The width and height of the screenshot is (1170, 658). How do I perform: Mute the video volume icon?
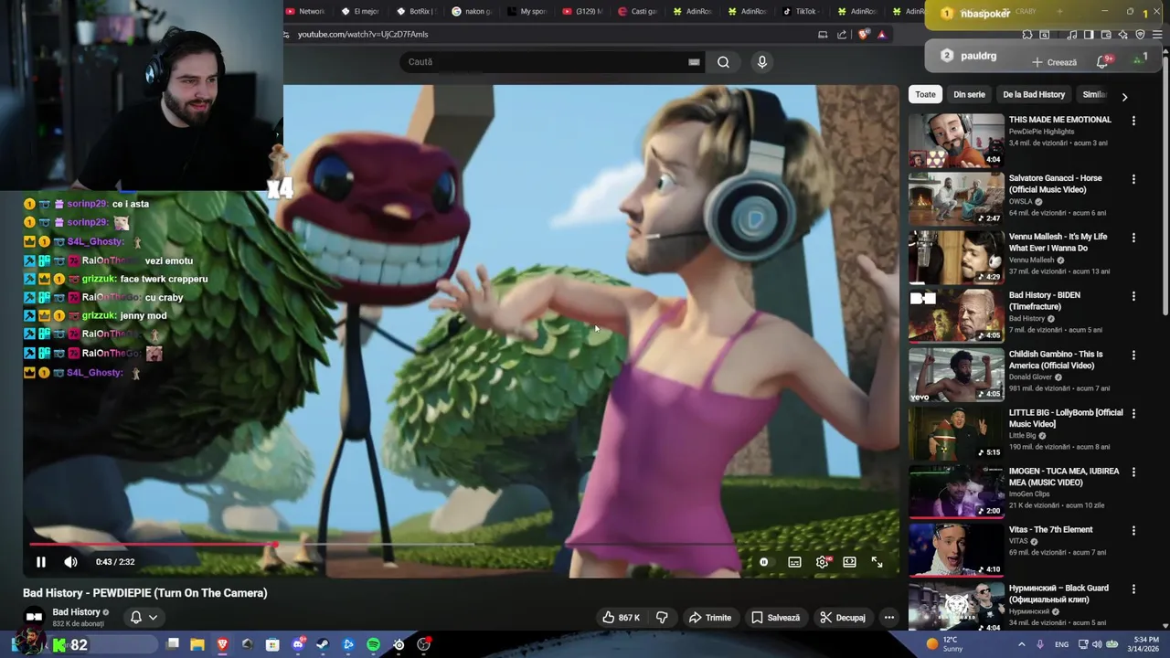click(70, 562)
